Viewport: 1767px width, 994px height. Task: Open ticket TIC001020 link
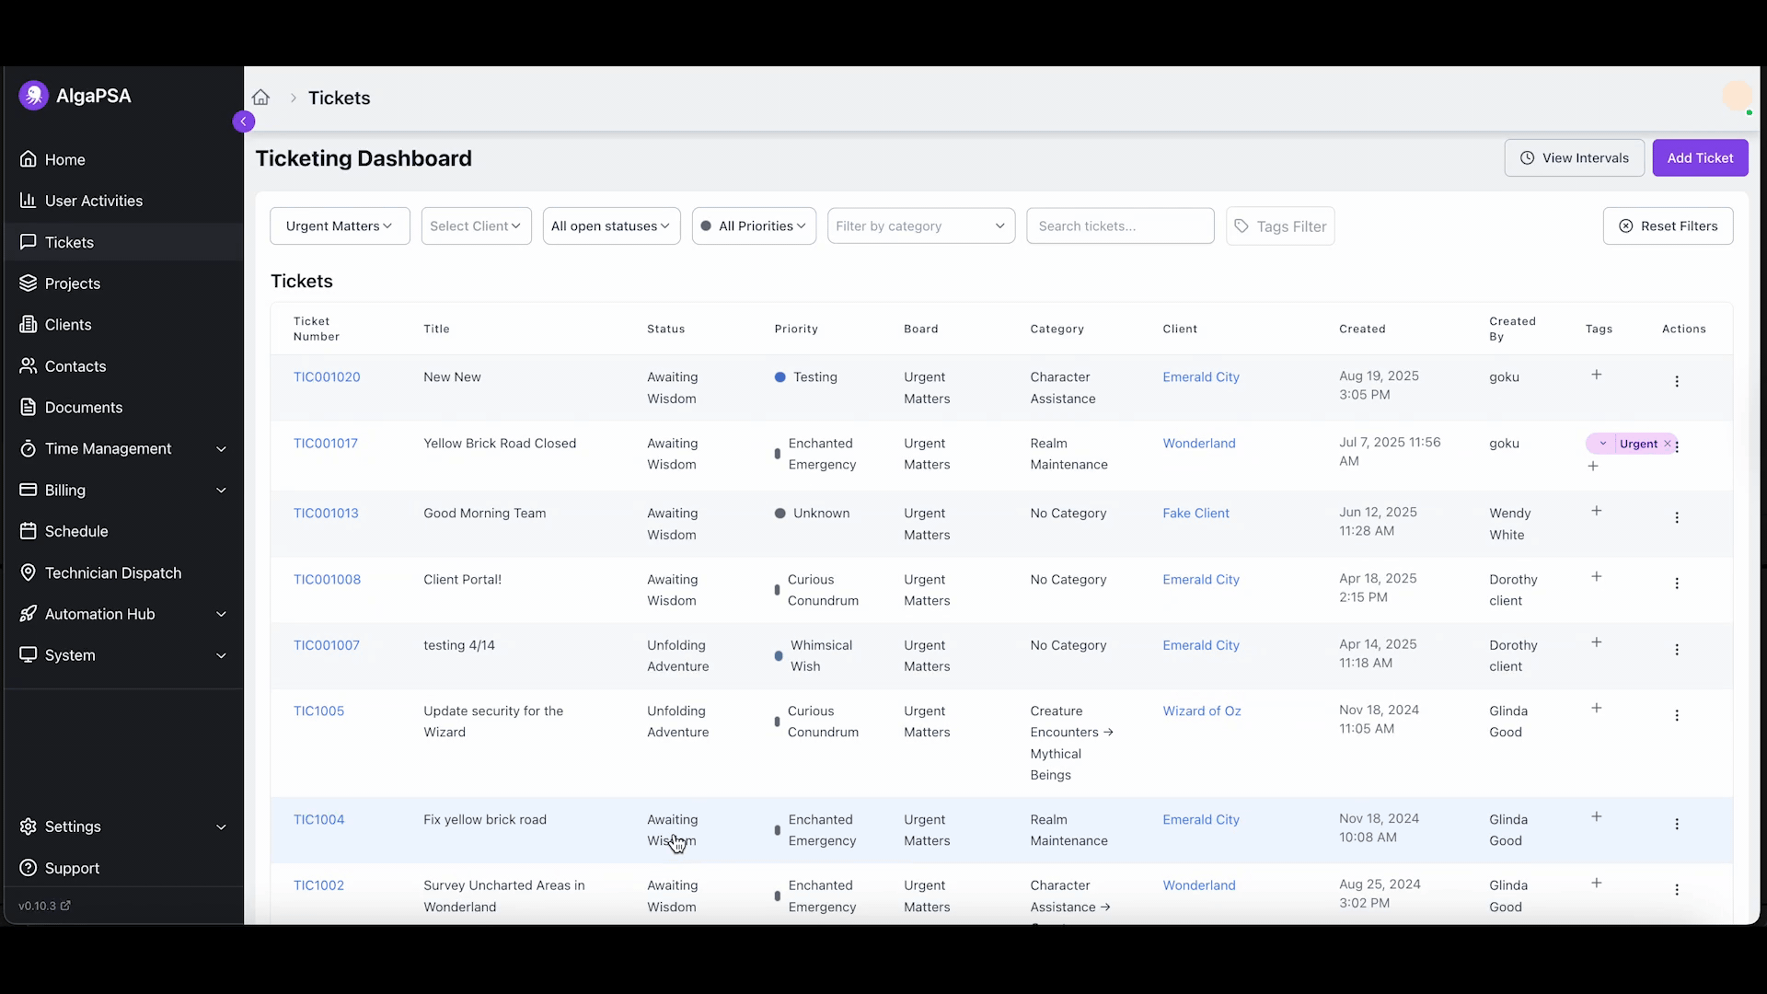tap(327, 376)
